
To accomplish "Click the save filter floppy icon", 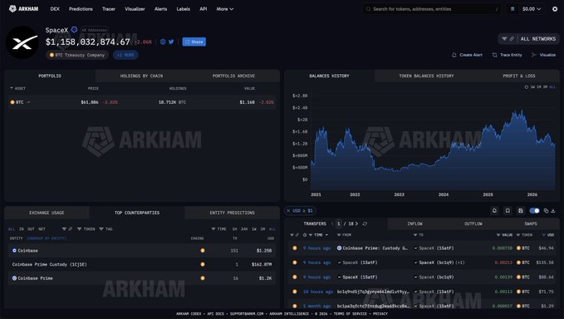I will click(x=521, y=210).
